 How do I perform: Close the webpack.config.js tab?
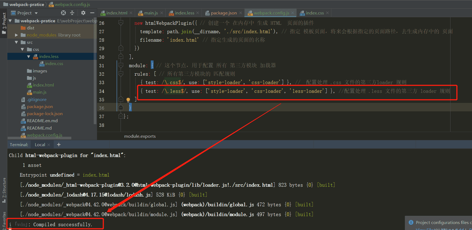point(293,13)
